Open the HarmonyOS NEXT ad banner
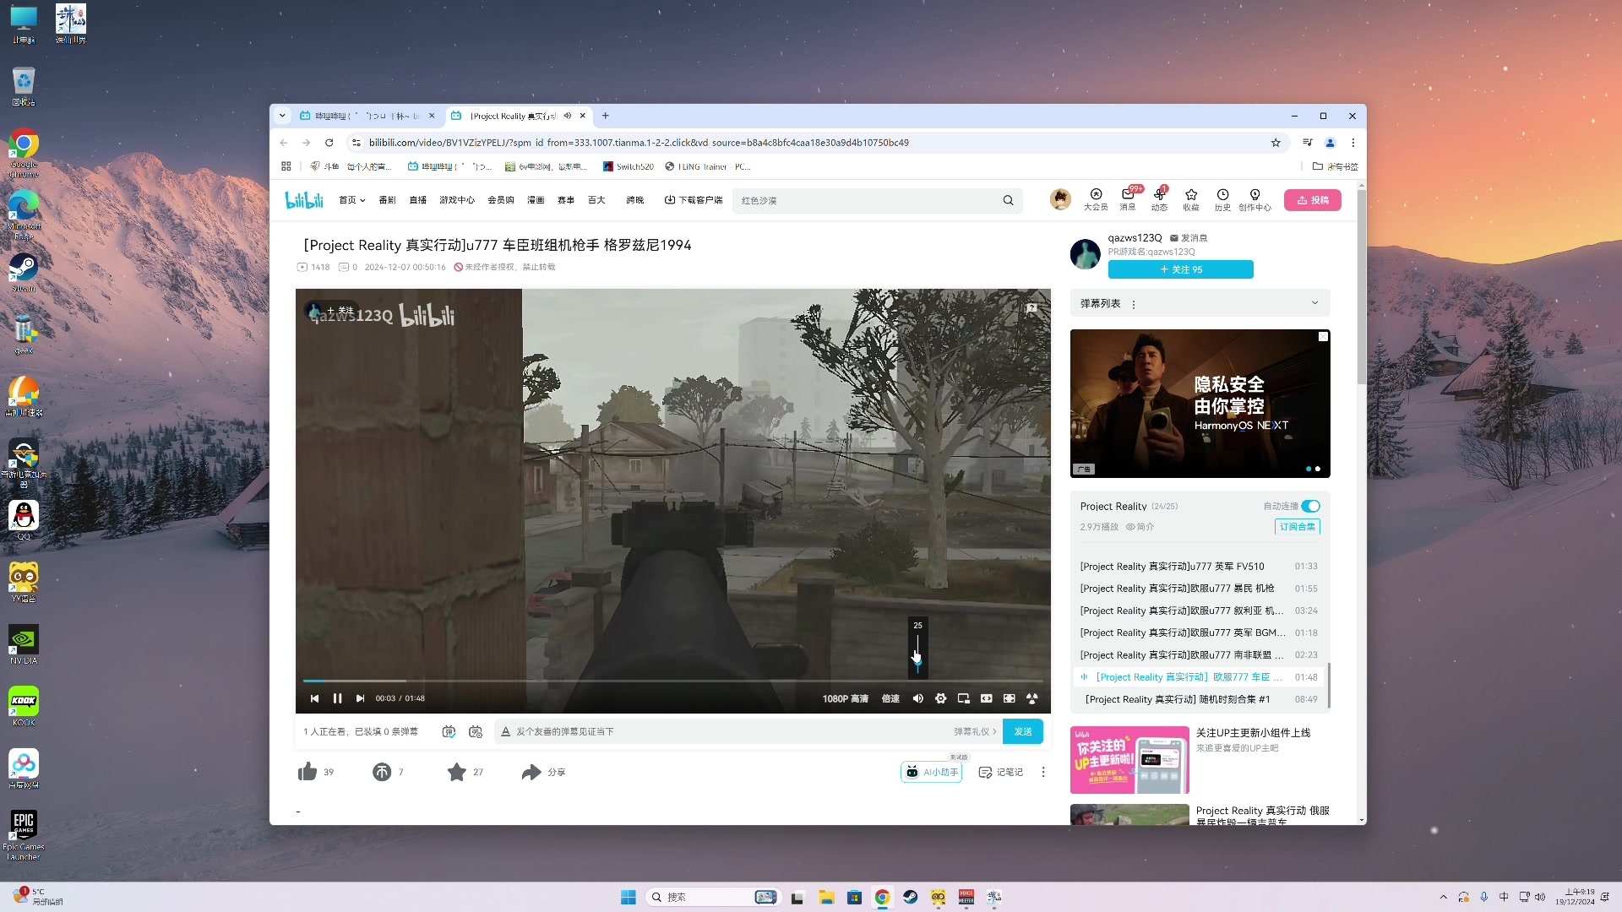Screen dimensions: 1622x912 [1200, 404]
